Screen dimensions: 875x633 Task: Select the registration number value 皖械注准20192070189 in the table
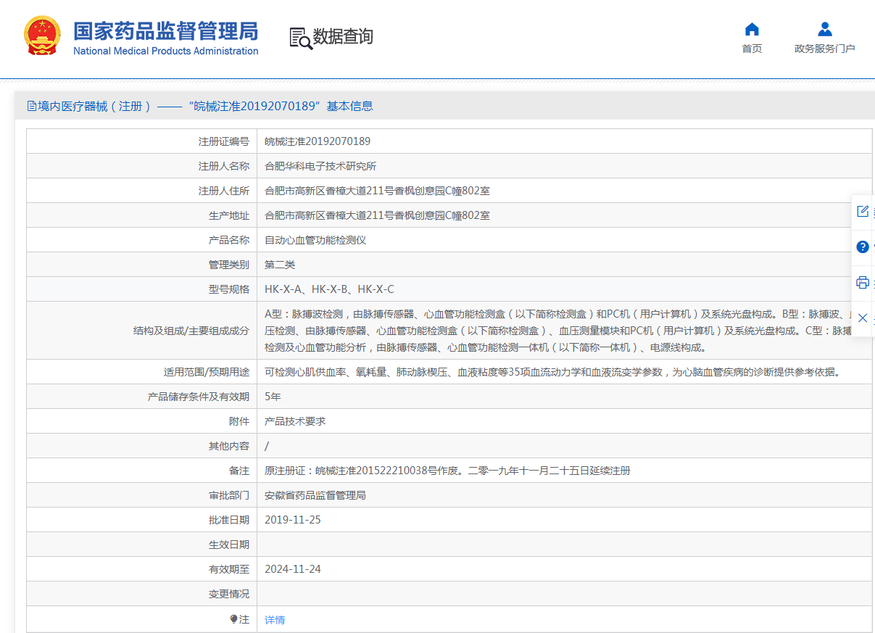[318, 141]
